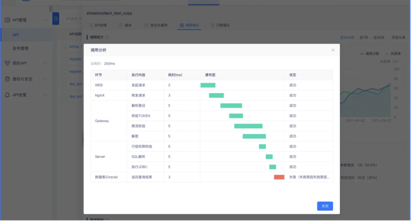Expand the 授权与安全 menu chevron
This screenshot has width=412, height=221.
click(x=45, y=79)
